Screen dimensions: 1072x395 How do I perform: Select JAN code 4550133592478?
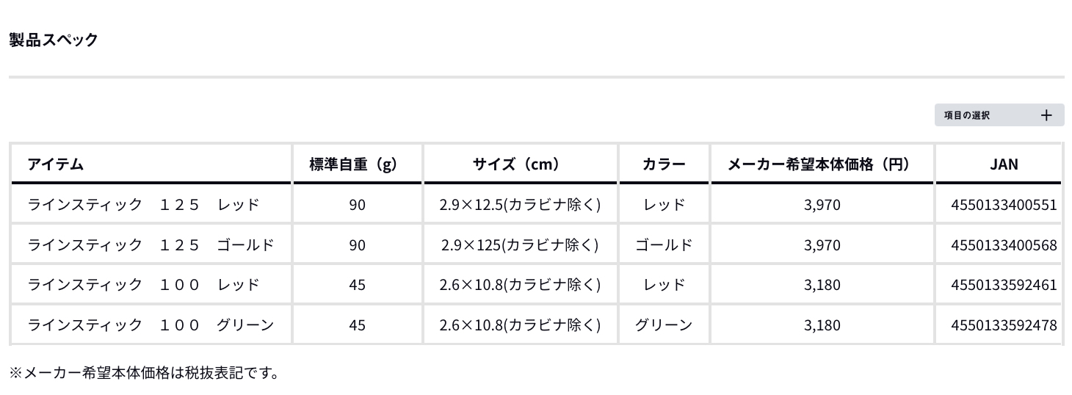[1004, 325]
